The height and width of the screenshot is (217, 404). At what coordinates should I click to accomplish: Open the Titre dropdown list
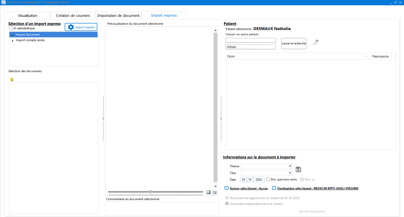pyautogui.click(x=290, y=173)
